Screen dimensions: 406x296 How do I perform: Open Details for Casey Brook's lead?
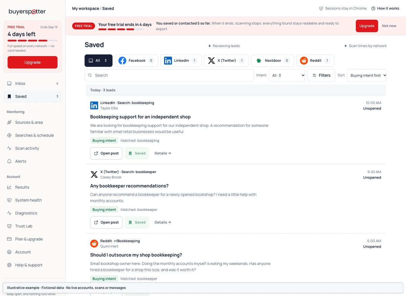click(x=163, y=222)
